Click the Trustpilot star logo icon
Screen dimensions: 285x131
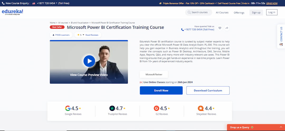[x=112, y=108]
